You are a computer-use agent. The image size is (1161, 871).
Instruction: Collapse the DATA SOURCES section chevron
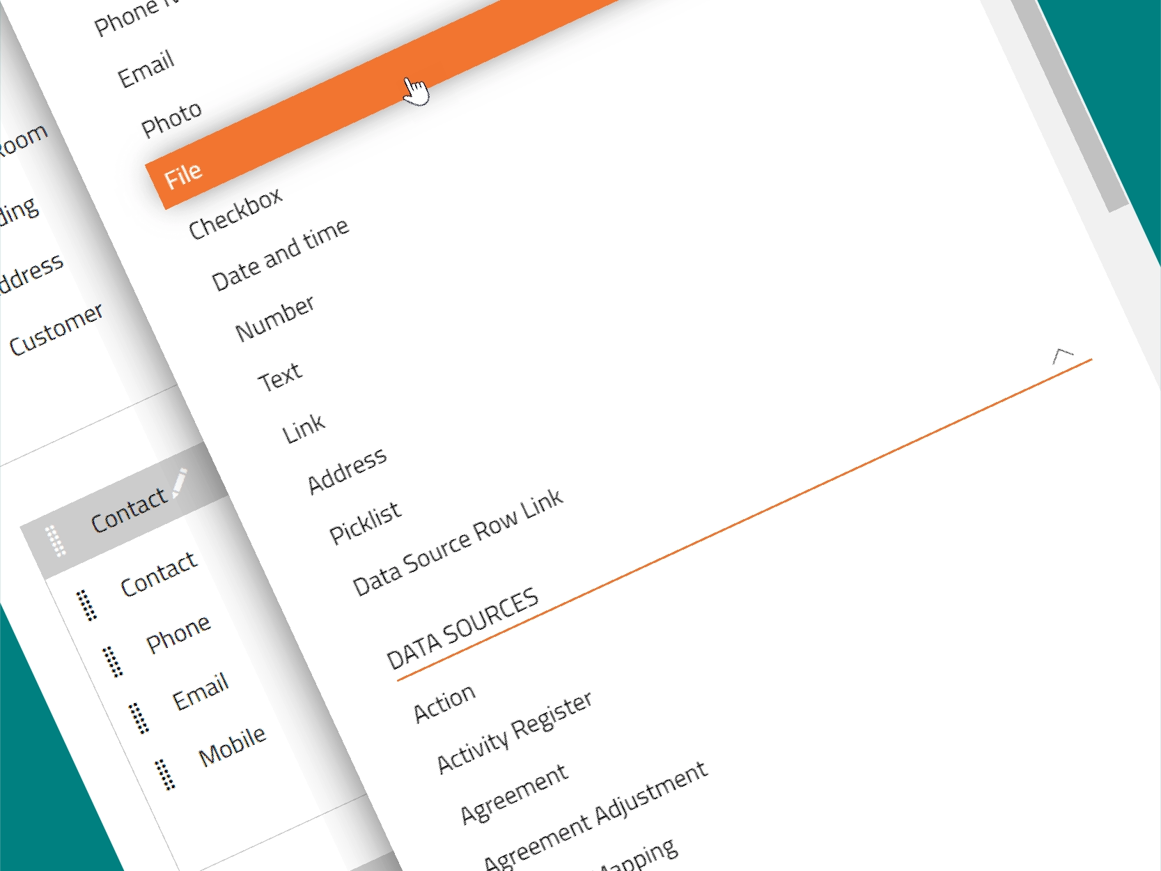1062,356
